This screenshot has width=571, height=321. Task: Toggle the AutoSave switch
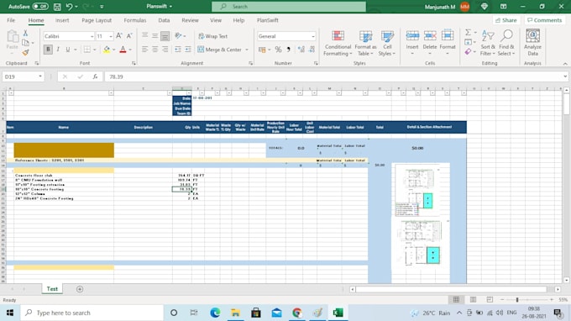[40, 7]
